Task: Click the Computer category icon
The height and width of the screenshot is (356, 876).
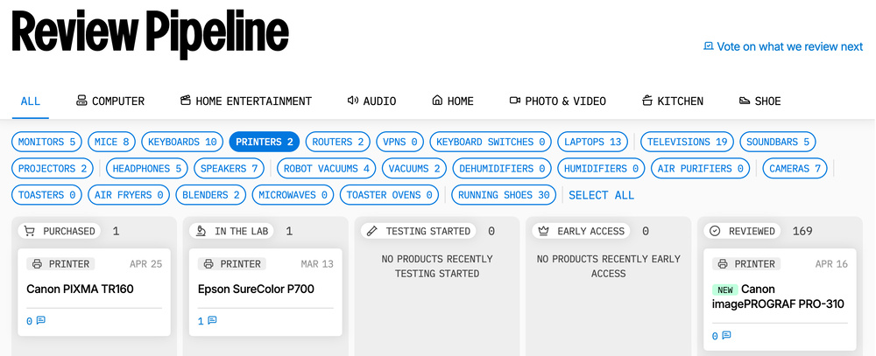Action: [81, 101]
